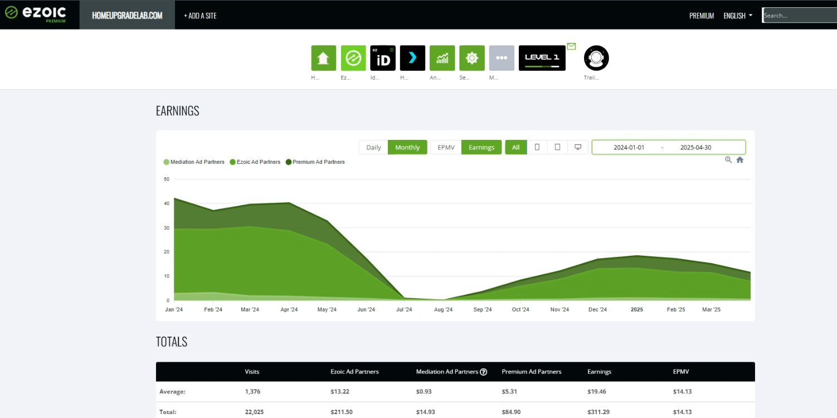Click the Jul '24 axis label

pos(404,309)
